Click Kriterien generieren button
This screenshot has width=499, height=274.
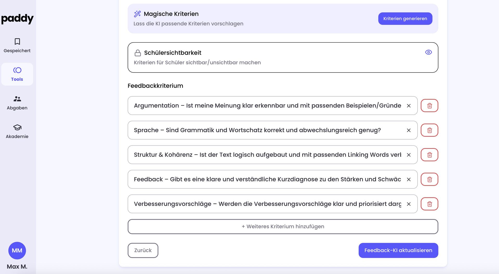tap(405, 19)
